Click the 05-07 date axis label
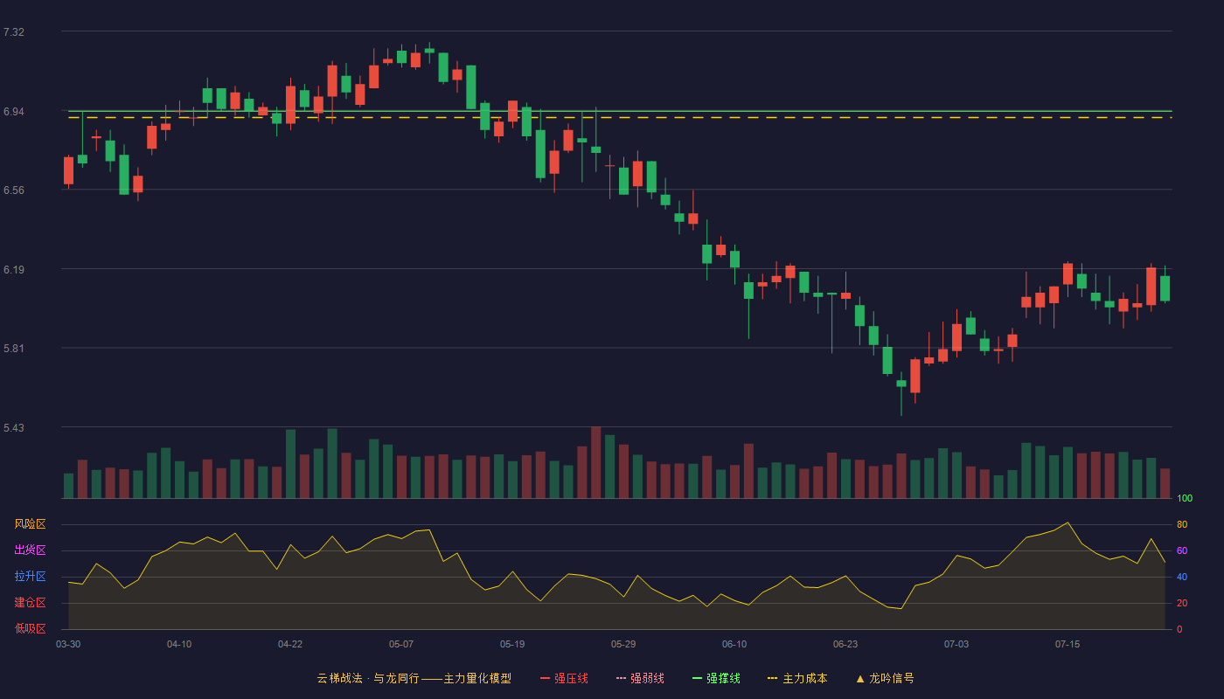The height and width of the screenshot is (699, 1224). [x=401, y=644]
